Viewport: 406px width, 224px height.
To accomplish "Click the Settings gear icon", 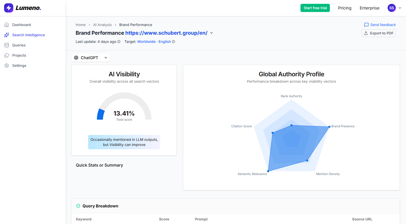I will pyautogui.click(x=7, y=66).
